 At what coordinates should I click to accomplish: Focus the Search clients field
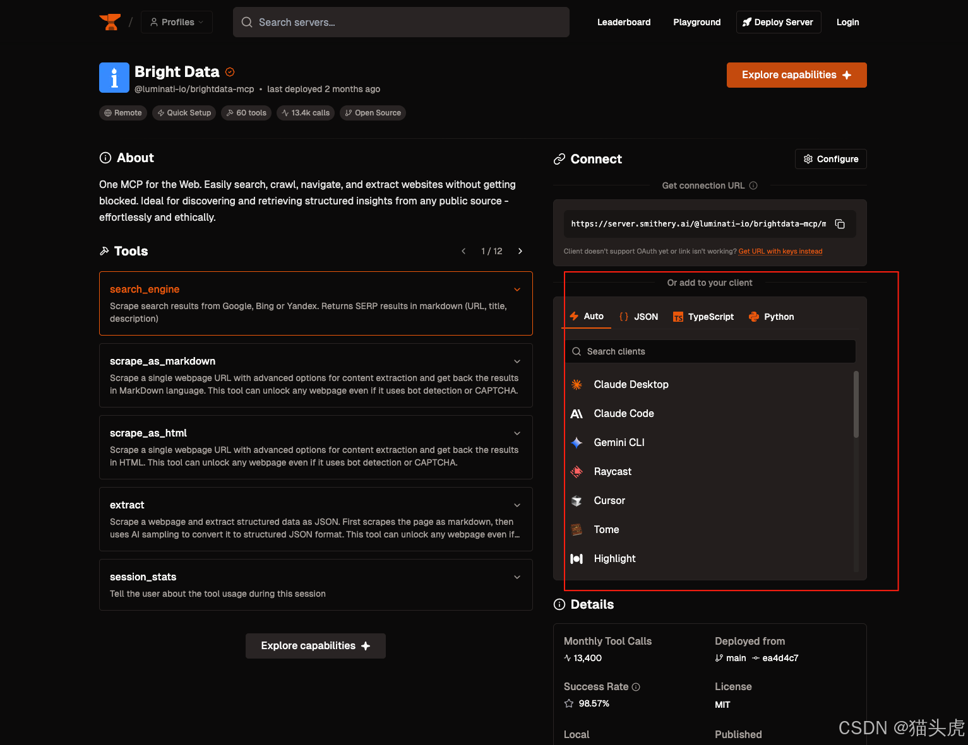(x=710, y=351)
